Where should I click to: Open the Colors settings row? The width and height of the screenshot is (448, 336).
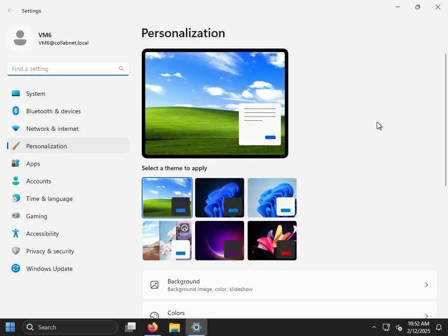290,311
